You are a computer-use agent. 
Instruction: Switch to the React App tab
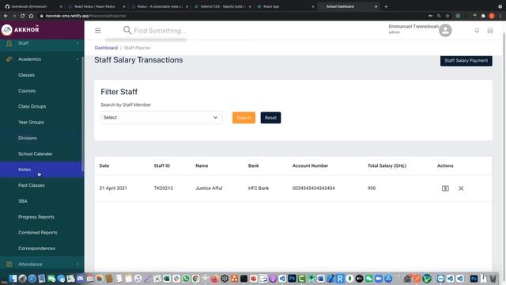[285, 6]
